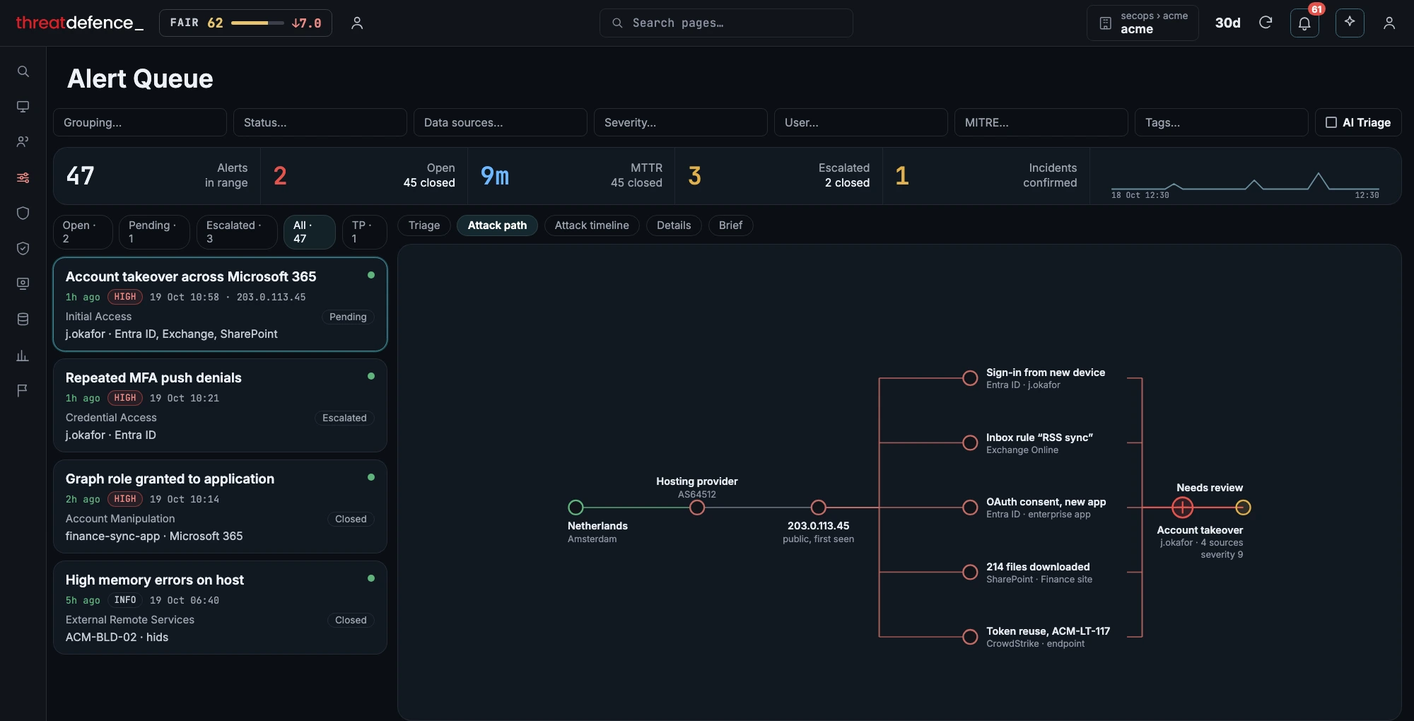Screen dimensions: 1414x721
Task: Open the secops acme organization switcher
Action: pos(1143,23)
